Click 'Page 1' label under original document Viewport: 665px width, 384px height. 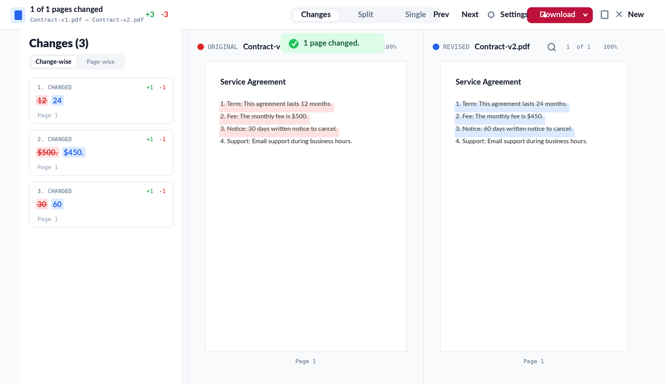[x=305, y=361]
